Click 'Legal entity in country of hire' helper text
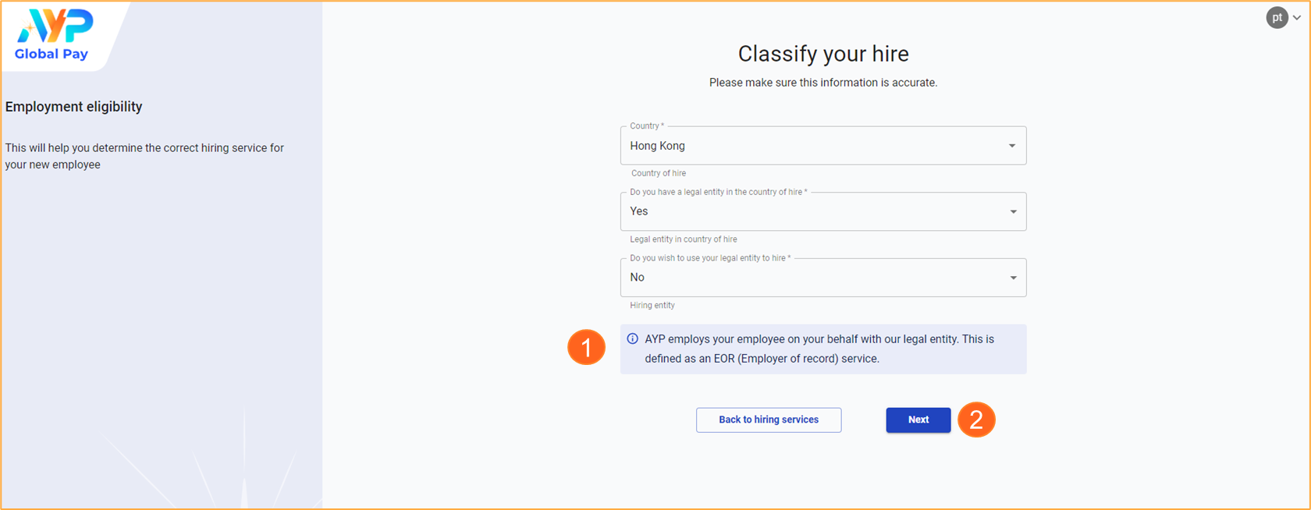Image resolution: width=1311 pixels, height=510 pixels. pos(684,239)
